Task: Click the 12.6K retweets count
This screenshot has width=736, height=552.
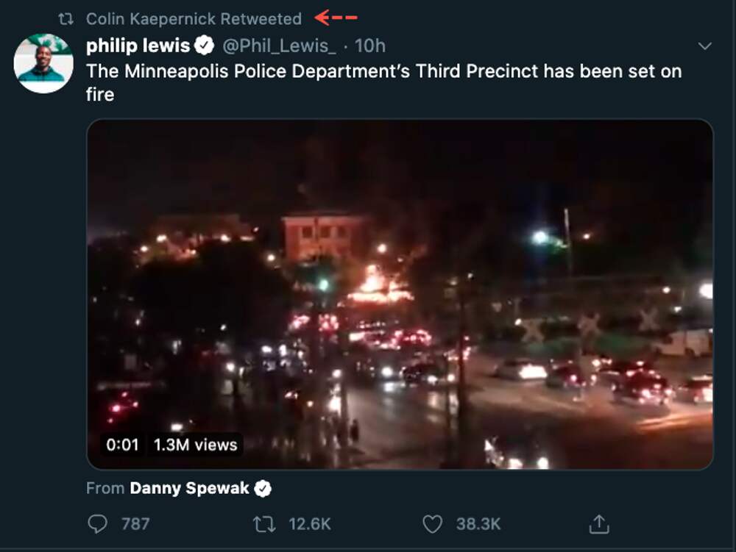Action: coord(309,523)
